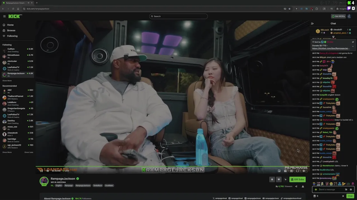Open new browser tab
This screenshot has width=357, height=200.
pos(37,3)
